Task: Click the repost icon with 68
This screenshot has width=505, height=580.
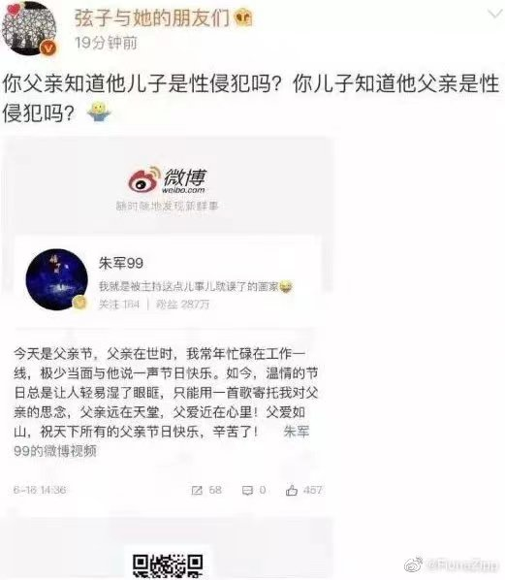Action: coord(197,491)
